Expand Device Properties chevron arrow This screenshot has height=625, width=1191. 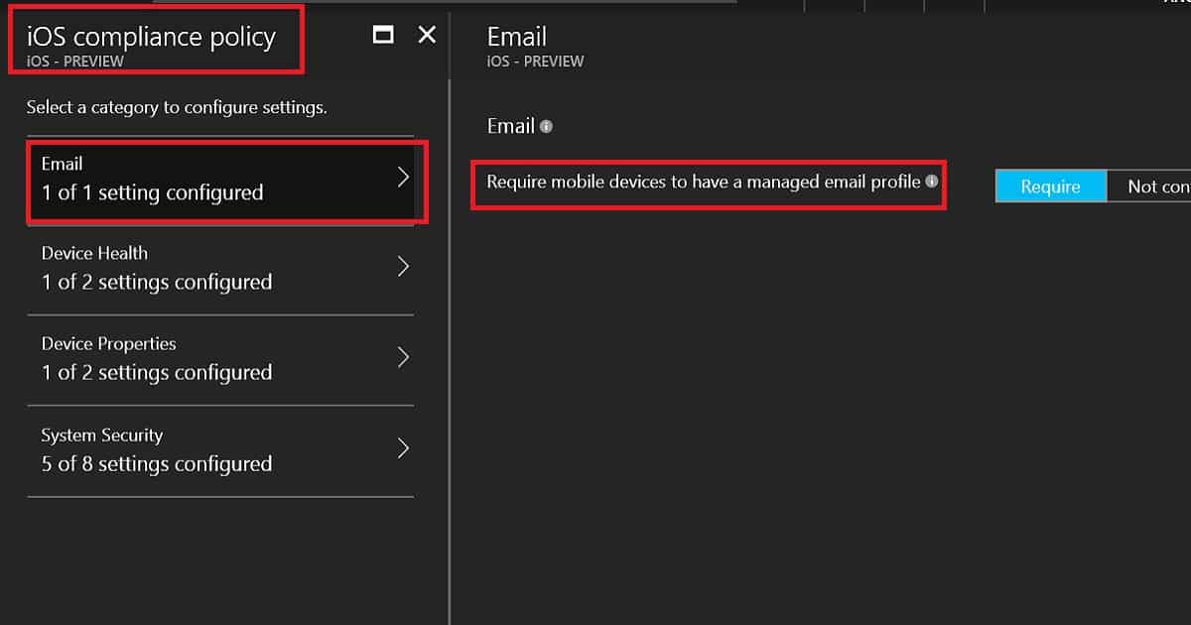[403, 357]
